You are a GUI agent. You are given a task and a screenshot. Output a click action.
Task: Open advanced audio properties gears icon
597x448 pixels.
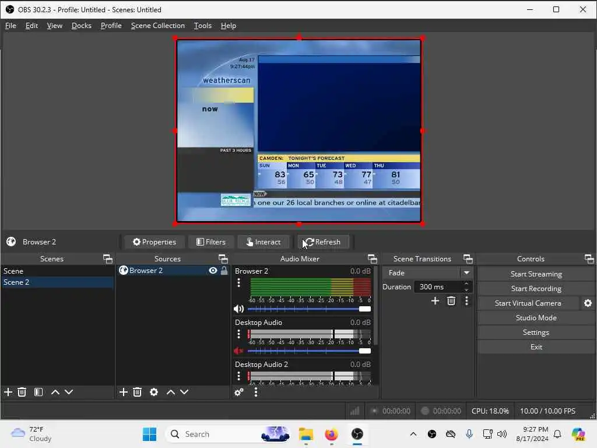tap(239, 392)
